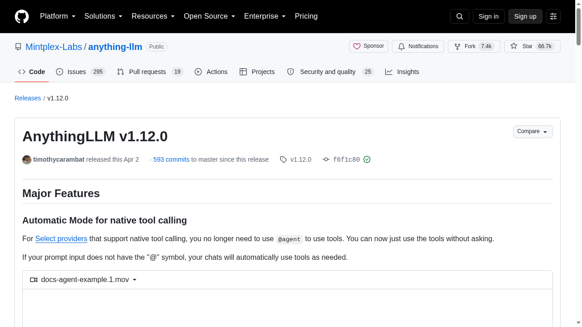
Task: Click the timothycarambat avatar image
Action: point(27,159)
